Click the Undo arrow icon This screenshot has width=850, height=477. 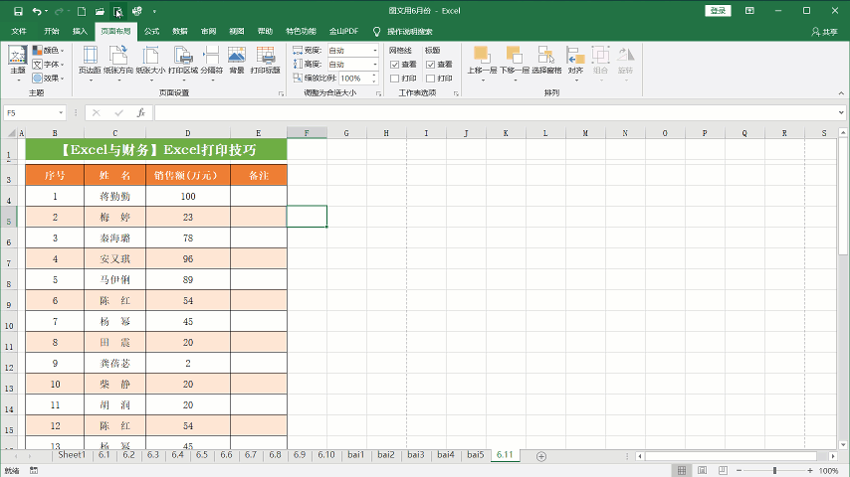[x=36, y=11]
